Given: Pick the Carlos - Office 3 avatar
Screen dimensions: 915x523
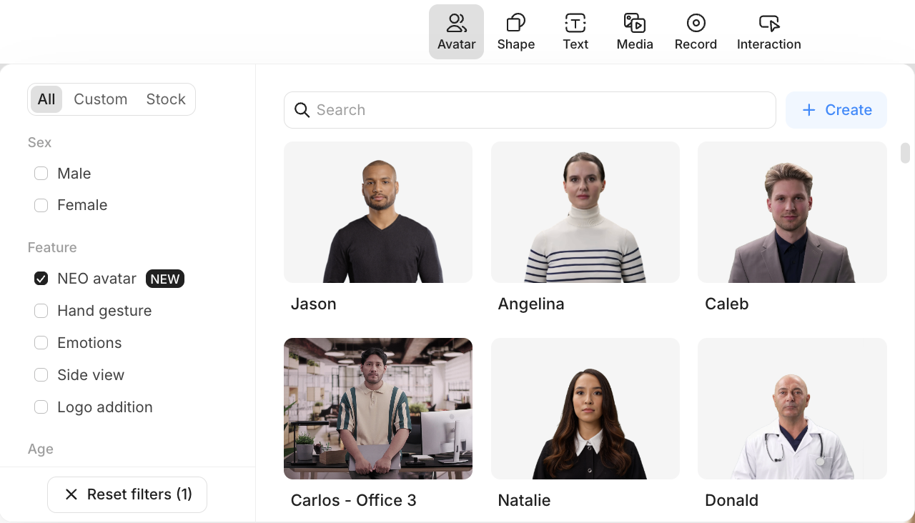Looking at the screenshot, I should [x=377, y=408].
